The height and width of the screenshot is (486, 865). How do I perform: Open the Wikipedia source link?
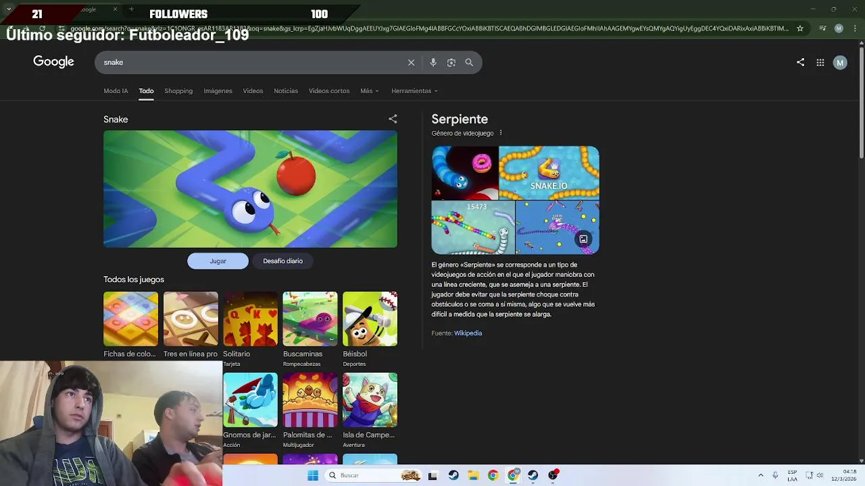[x=468, y=333]
